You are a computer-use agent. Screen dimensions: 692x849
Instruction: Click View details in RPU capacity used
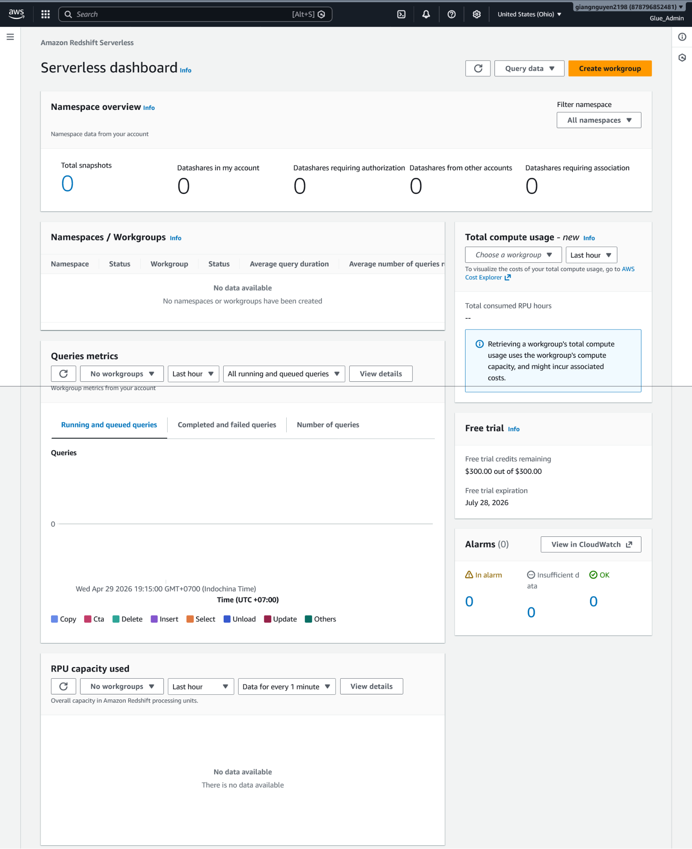(371, 686)
